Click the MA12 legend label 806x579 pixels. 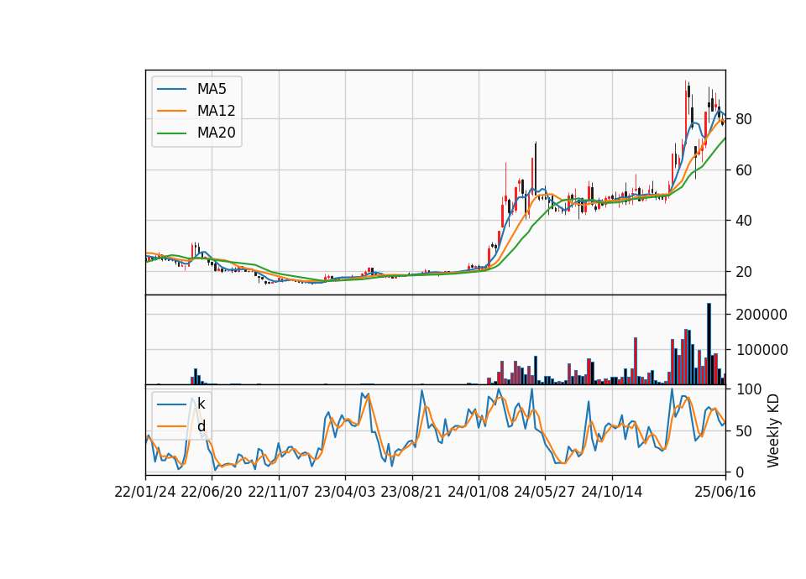click(216, 111)
